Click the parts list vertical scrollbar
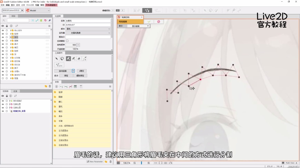This screenshot has height=168, width=300. [x=51, y=56]
